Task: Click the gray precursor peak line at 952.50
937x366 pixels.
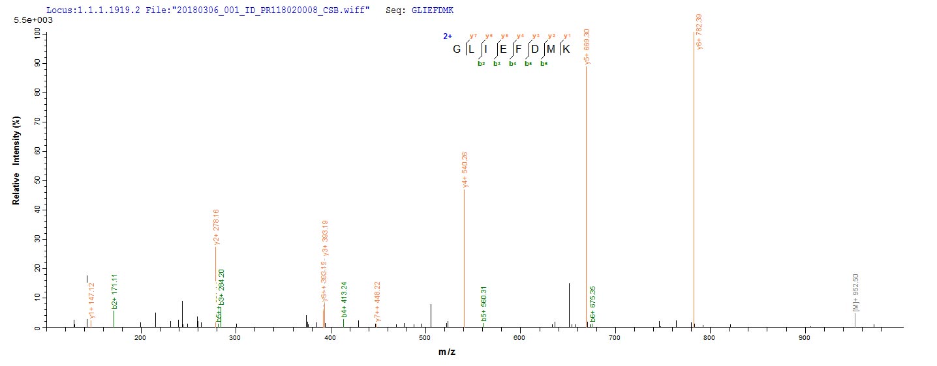Action: point(855,320)
